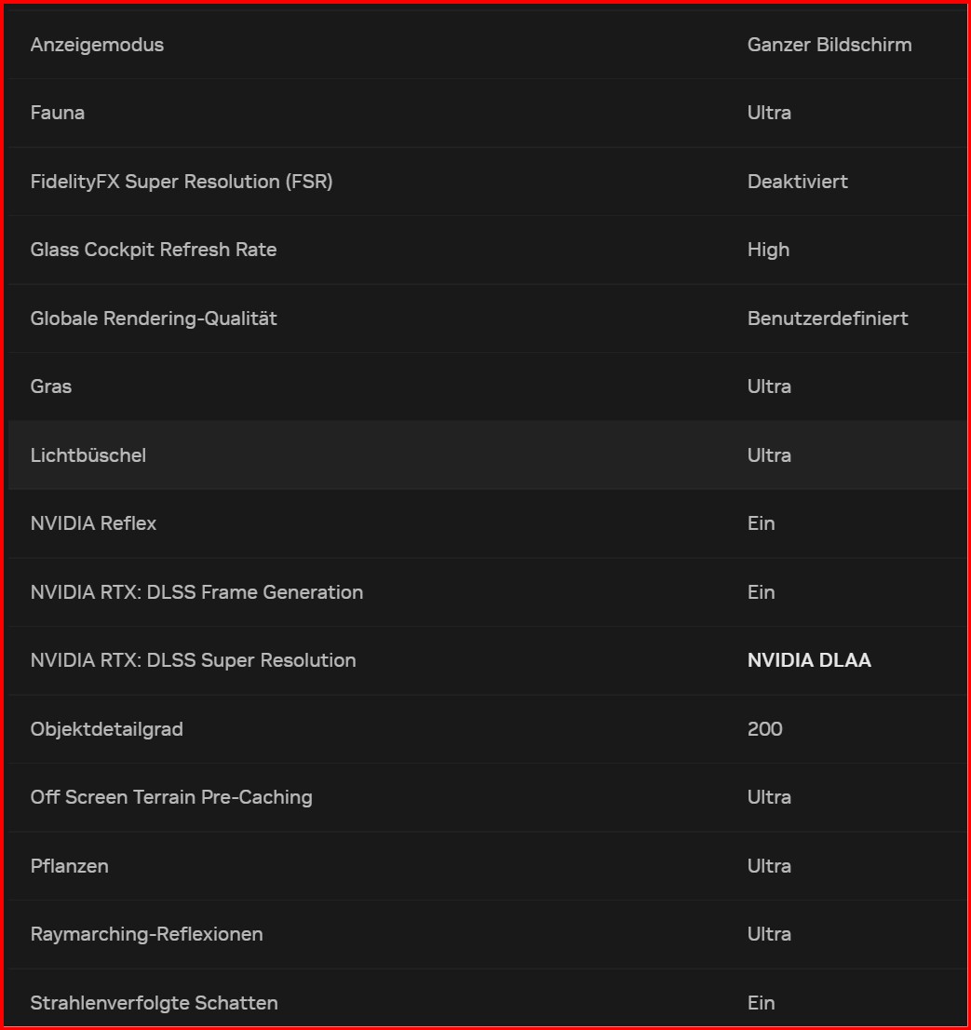Select the Pflanzen setting row
Viewport: 971px width, 1030px height.
click(70, 866)
